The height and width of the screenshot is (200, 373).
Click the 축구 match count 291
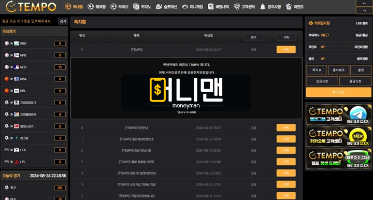[60, 188]
